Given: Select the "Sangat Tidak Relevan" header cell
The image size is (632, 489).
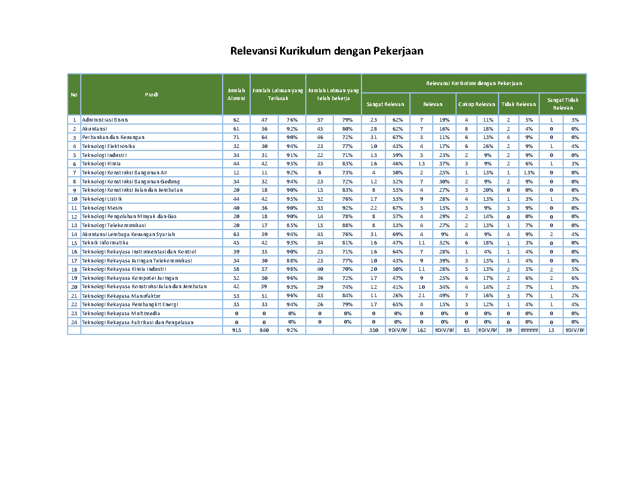Looking at the screenshot, I should pos(563,104).
